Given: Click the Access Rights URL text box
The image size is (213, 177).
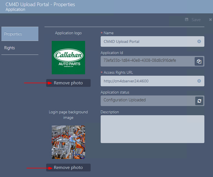Looking at the screenshot, I should pyautogui.click(x=147, y=81).
